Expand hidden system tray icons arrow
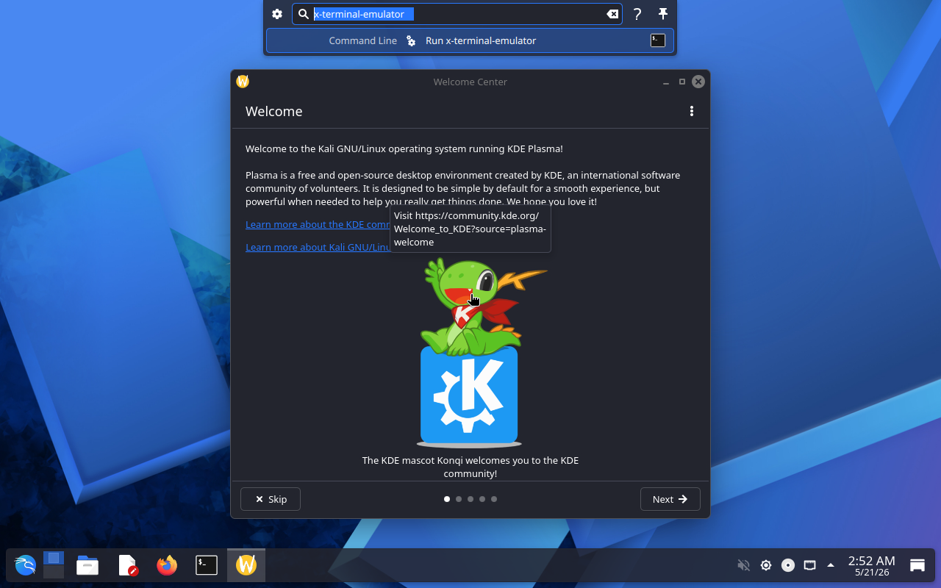The image size is (941, 588). coord(831,565)
